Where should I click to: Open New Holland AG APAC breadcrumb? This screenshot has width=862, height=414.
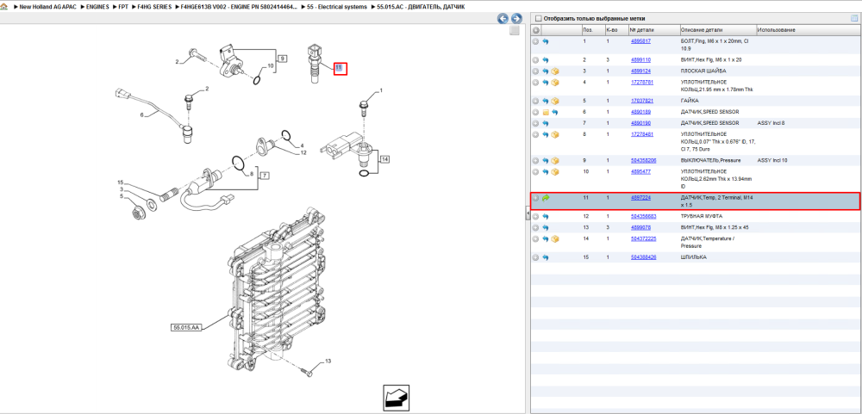(46, 7)
